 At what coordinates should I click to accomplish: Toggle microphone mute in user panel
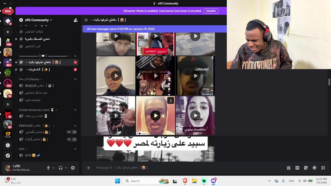pyautogui.click(x=48, y=168)
